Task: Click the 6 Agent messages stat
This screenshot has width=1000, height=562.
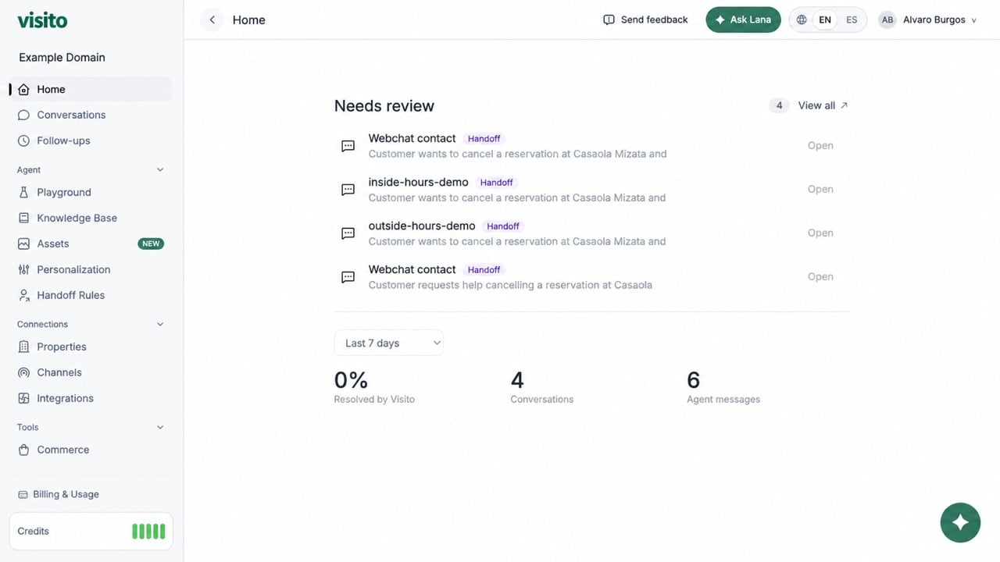Action: point(723,387)
